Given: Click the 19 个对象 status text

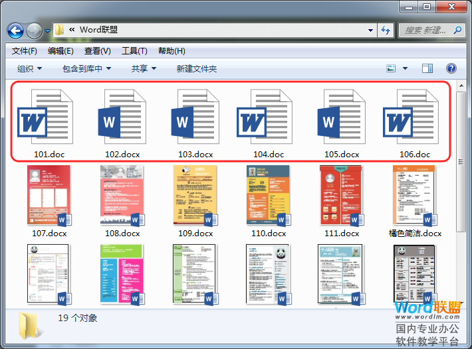Looking at the screenshot, I should [77, 318].
